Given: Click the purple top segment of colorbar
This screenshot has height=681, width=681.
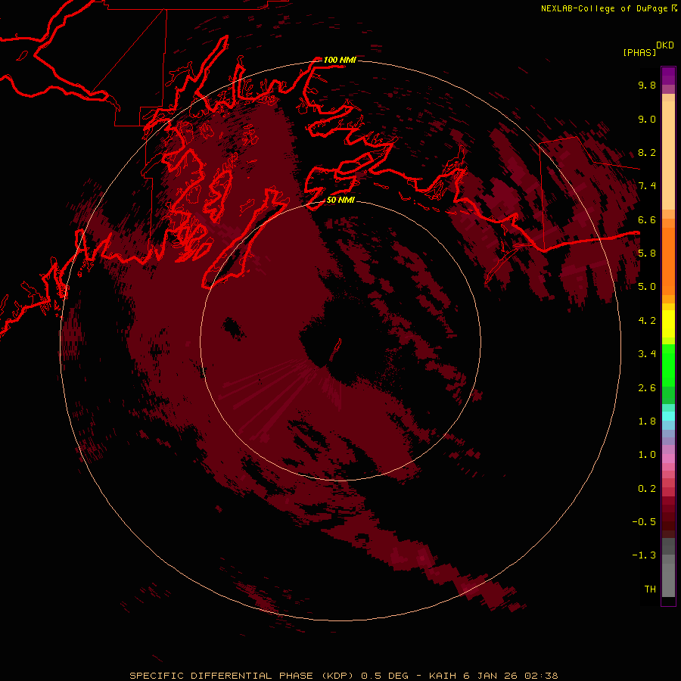Looking at the screenshot, I should point(668,76).
